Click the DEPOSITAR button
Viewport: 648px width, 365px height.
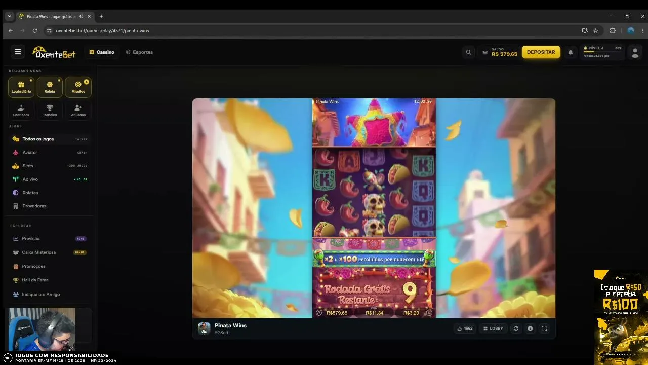(x=541, y=52)
